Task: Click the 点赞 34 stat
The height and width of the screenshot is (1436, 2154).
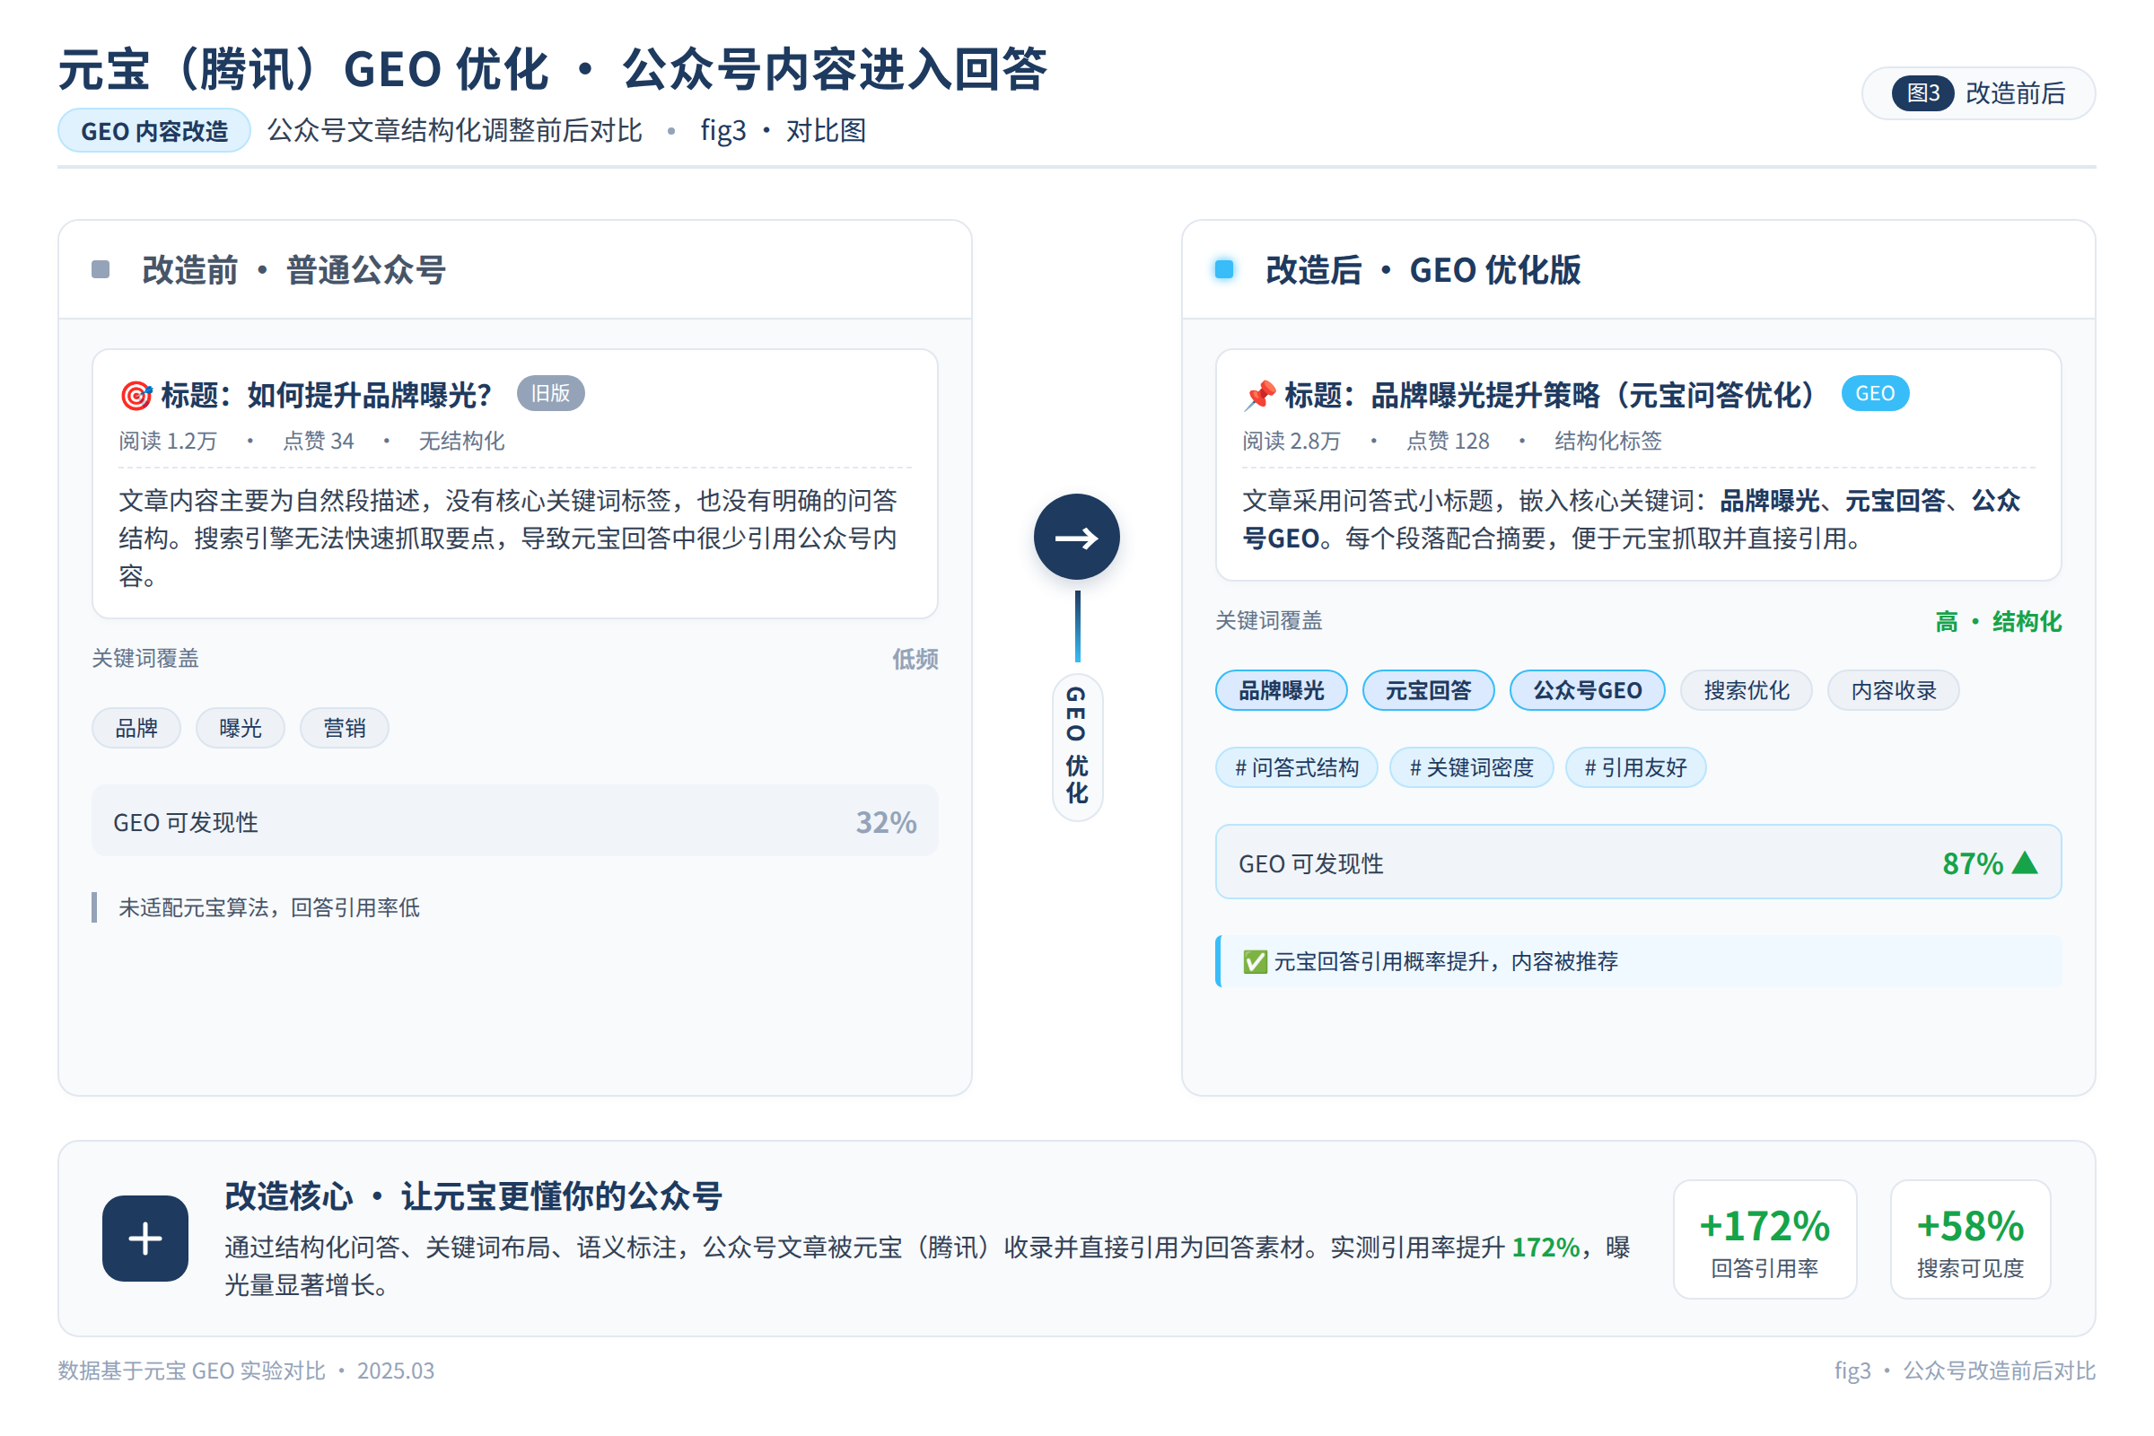Action: click(318, 442)
